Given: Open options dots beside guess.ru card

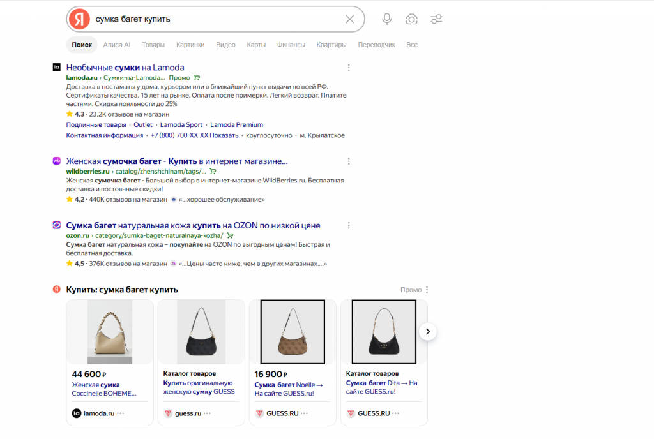Looking at the screenshot, I should pyautogui.click(x=208, y=413).
